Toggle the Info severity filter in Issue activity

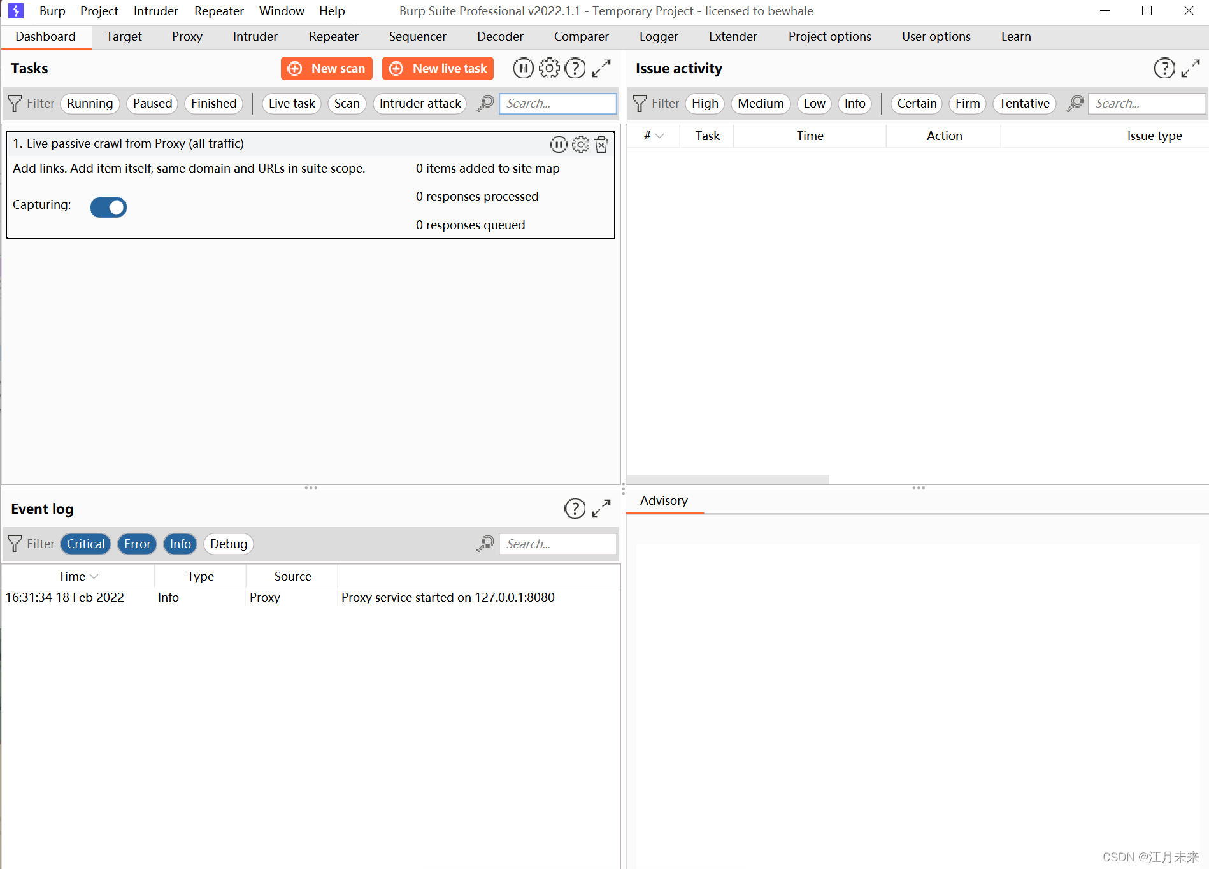pyautogui.click(x=855, y=103)
